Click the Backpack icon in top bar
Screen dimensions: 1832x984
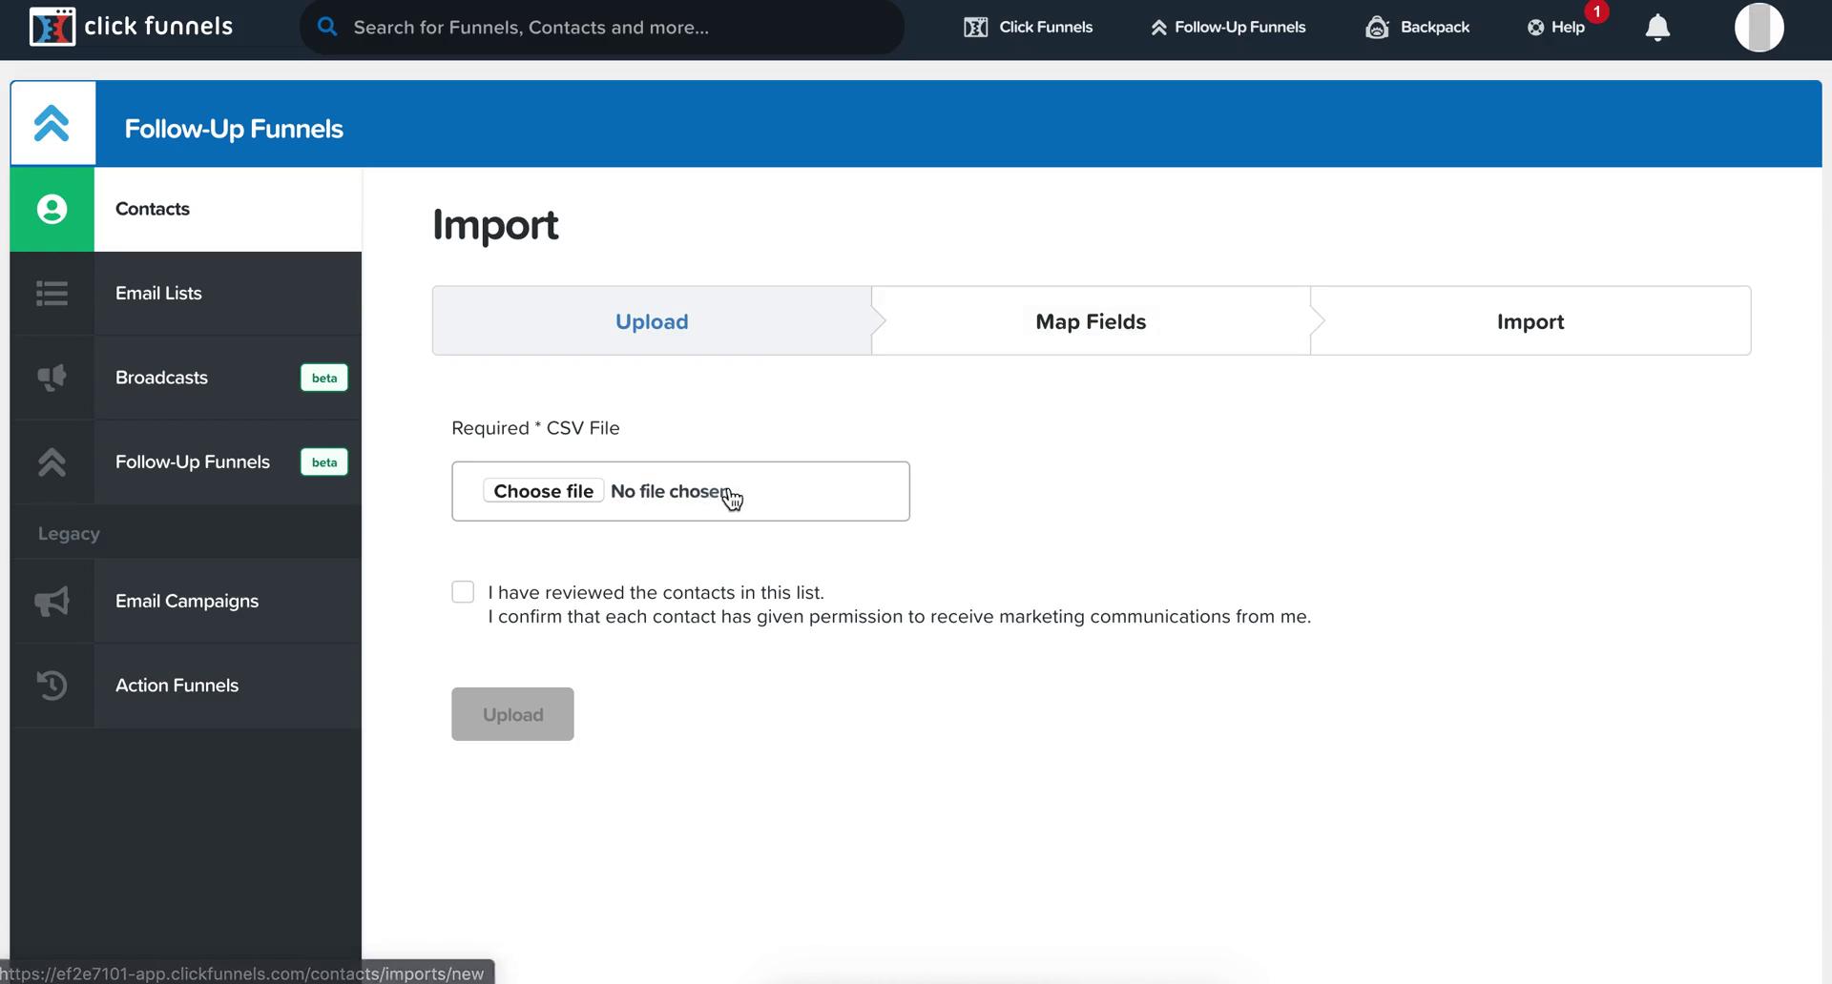[1377, 27]
